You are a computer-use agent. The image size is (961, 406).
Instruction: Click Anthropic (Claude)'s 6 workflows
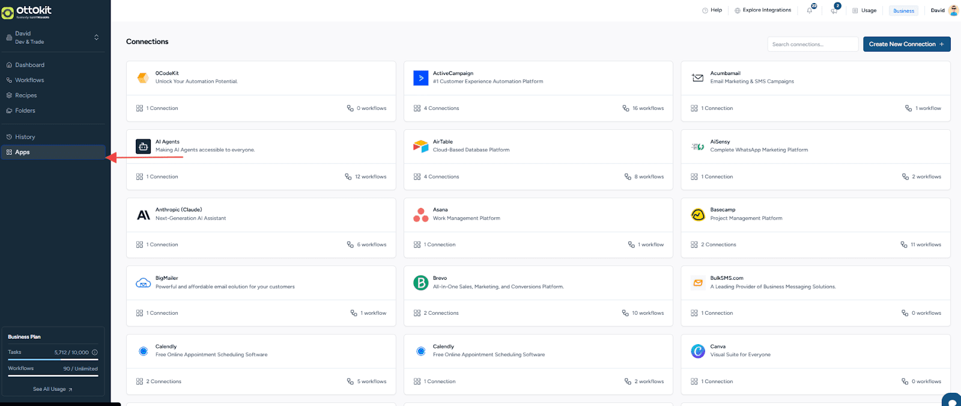click(x=367, y=245)
